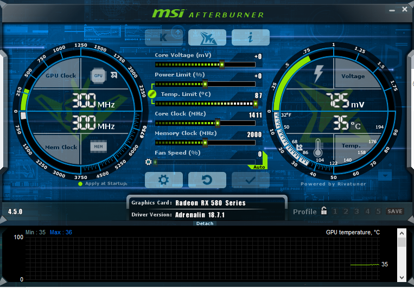Select profile slot 5
The width and height of the screenshot is (414, 288).
coord(379,212)
